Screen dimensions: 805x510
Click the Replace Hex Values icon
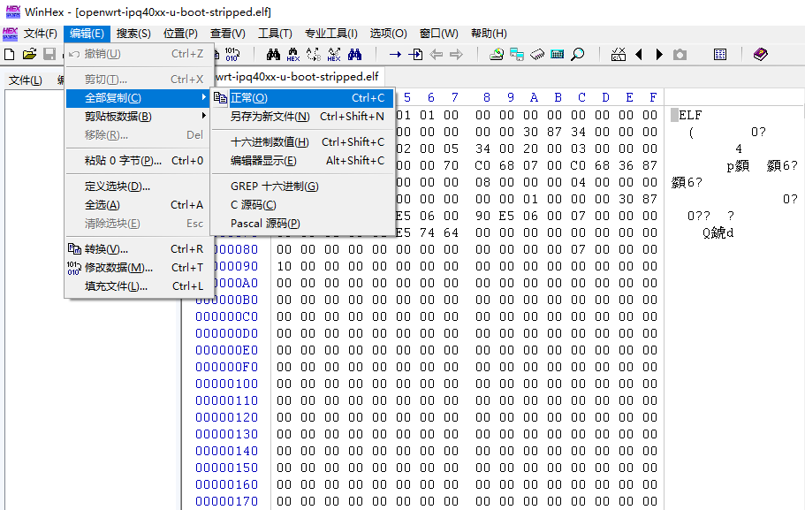click(334, 55)
